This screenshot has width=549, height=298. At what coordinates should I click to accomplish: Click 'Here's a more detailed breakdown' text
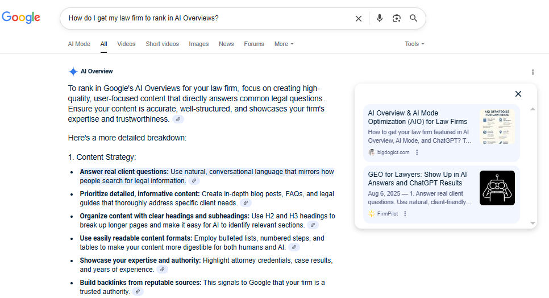tap(127, 138)
